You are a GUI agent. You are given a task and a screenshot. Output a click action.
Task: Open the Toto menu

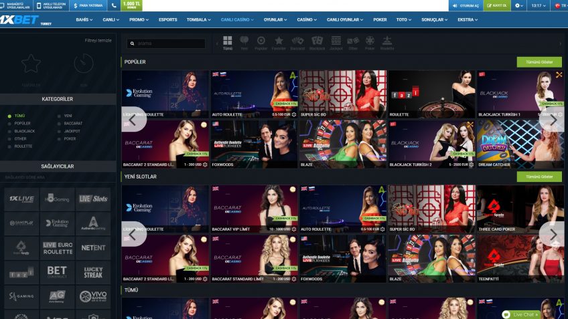403,20
